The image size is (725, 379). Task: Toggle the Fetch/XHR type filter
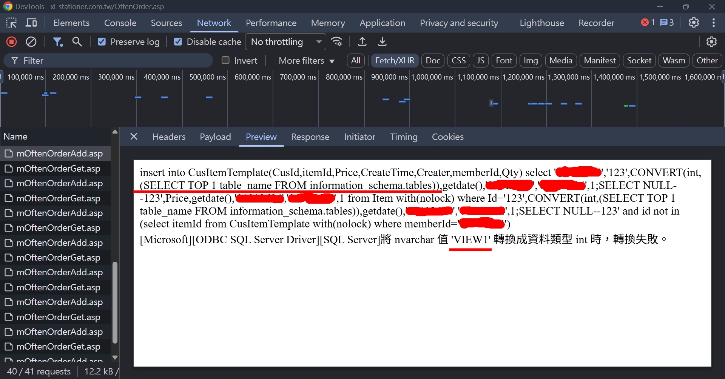point(395,60)
